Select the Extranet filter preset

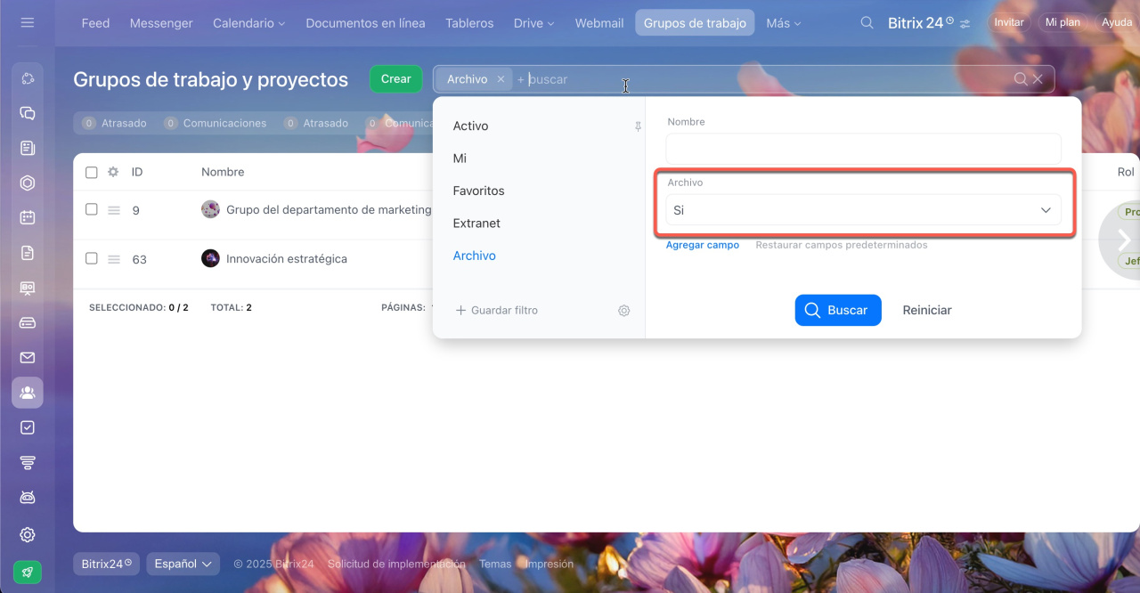476,223
